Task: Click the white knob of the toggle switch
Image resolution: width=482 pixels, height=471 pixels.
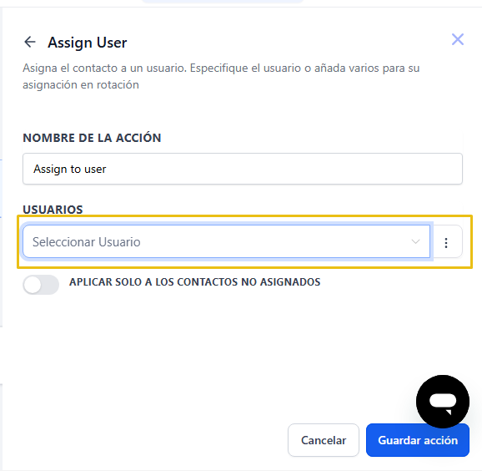Action: tap(33, 285)
